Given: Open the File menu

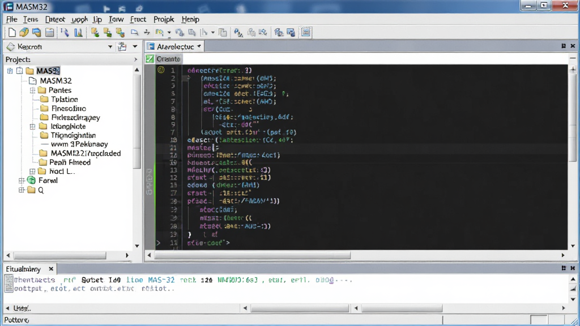Looking at the screenshot, I should pos(11,19).
